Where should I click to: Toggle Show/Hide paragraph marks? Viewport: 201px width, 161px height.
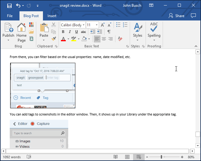[x=109, y=32]
